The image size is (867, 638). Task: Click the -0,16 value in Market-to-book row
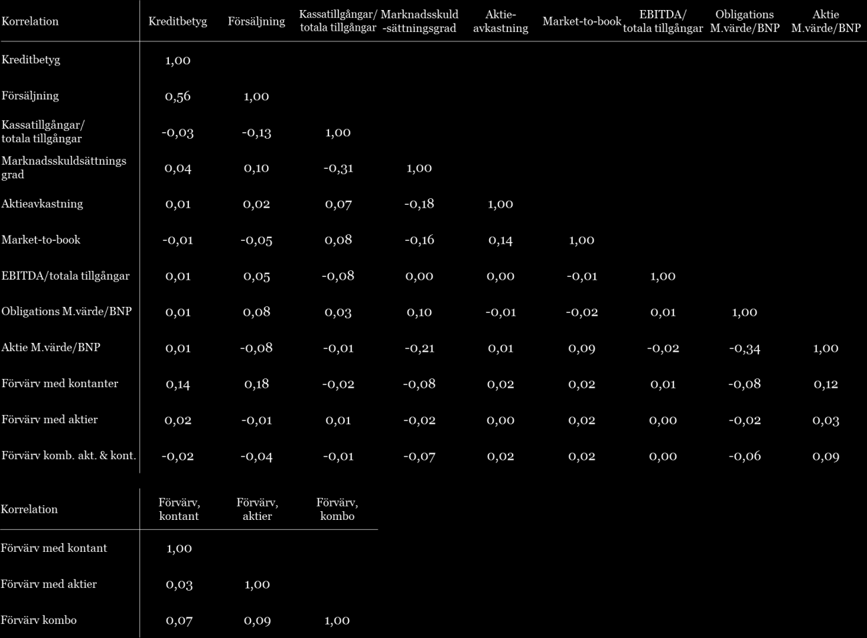pyautogui.click(x=419, y=240)
